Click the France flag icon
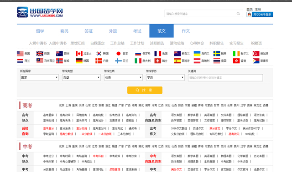 pos(158,54)
